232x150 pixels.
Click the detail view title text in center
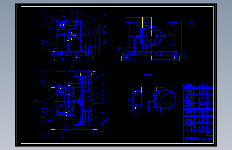pos(148,75)
